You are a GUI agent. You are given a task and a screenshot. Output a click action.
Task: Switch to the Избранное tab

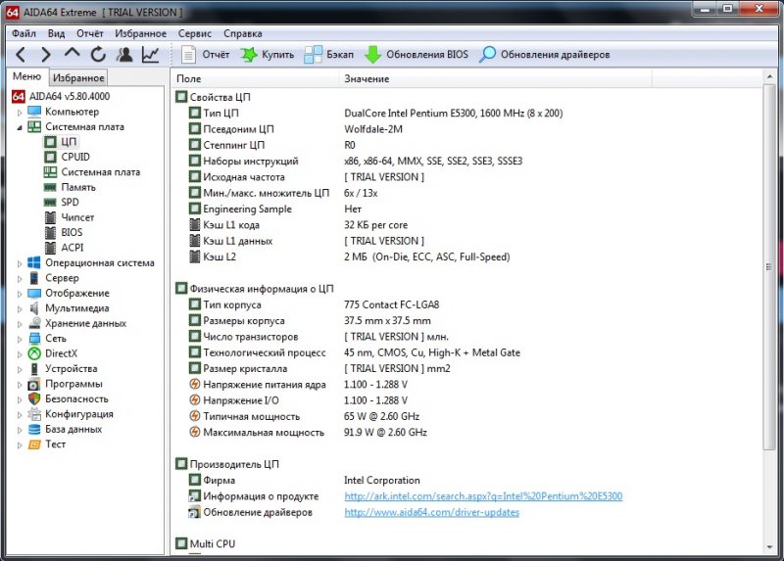(78, 78)
